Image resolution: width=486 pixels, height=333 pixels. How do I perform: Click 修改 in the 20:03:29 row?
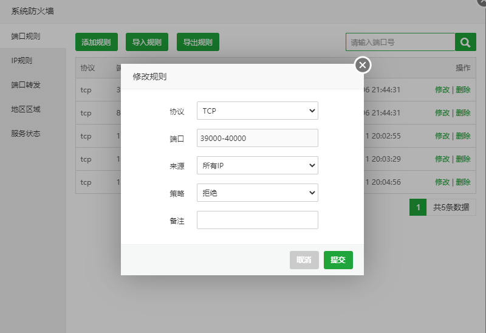coord(442,159)
